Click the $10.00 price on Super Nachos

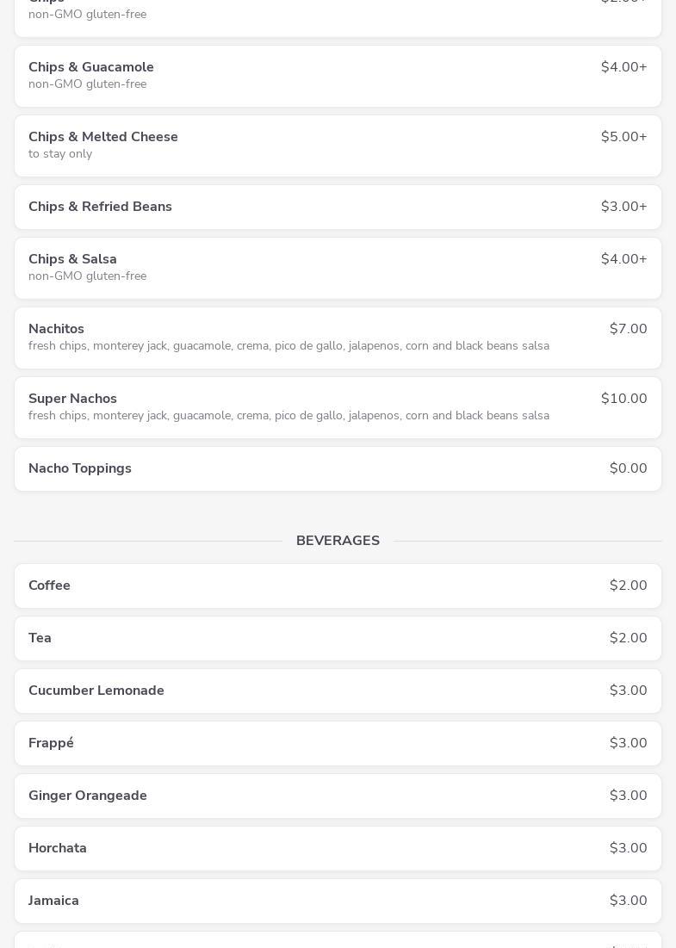tap(623, 399)
